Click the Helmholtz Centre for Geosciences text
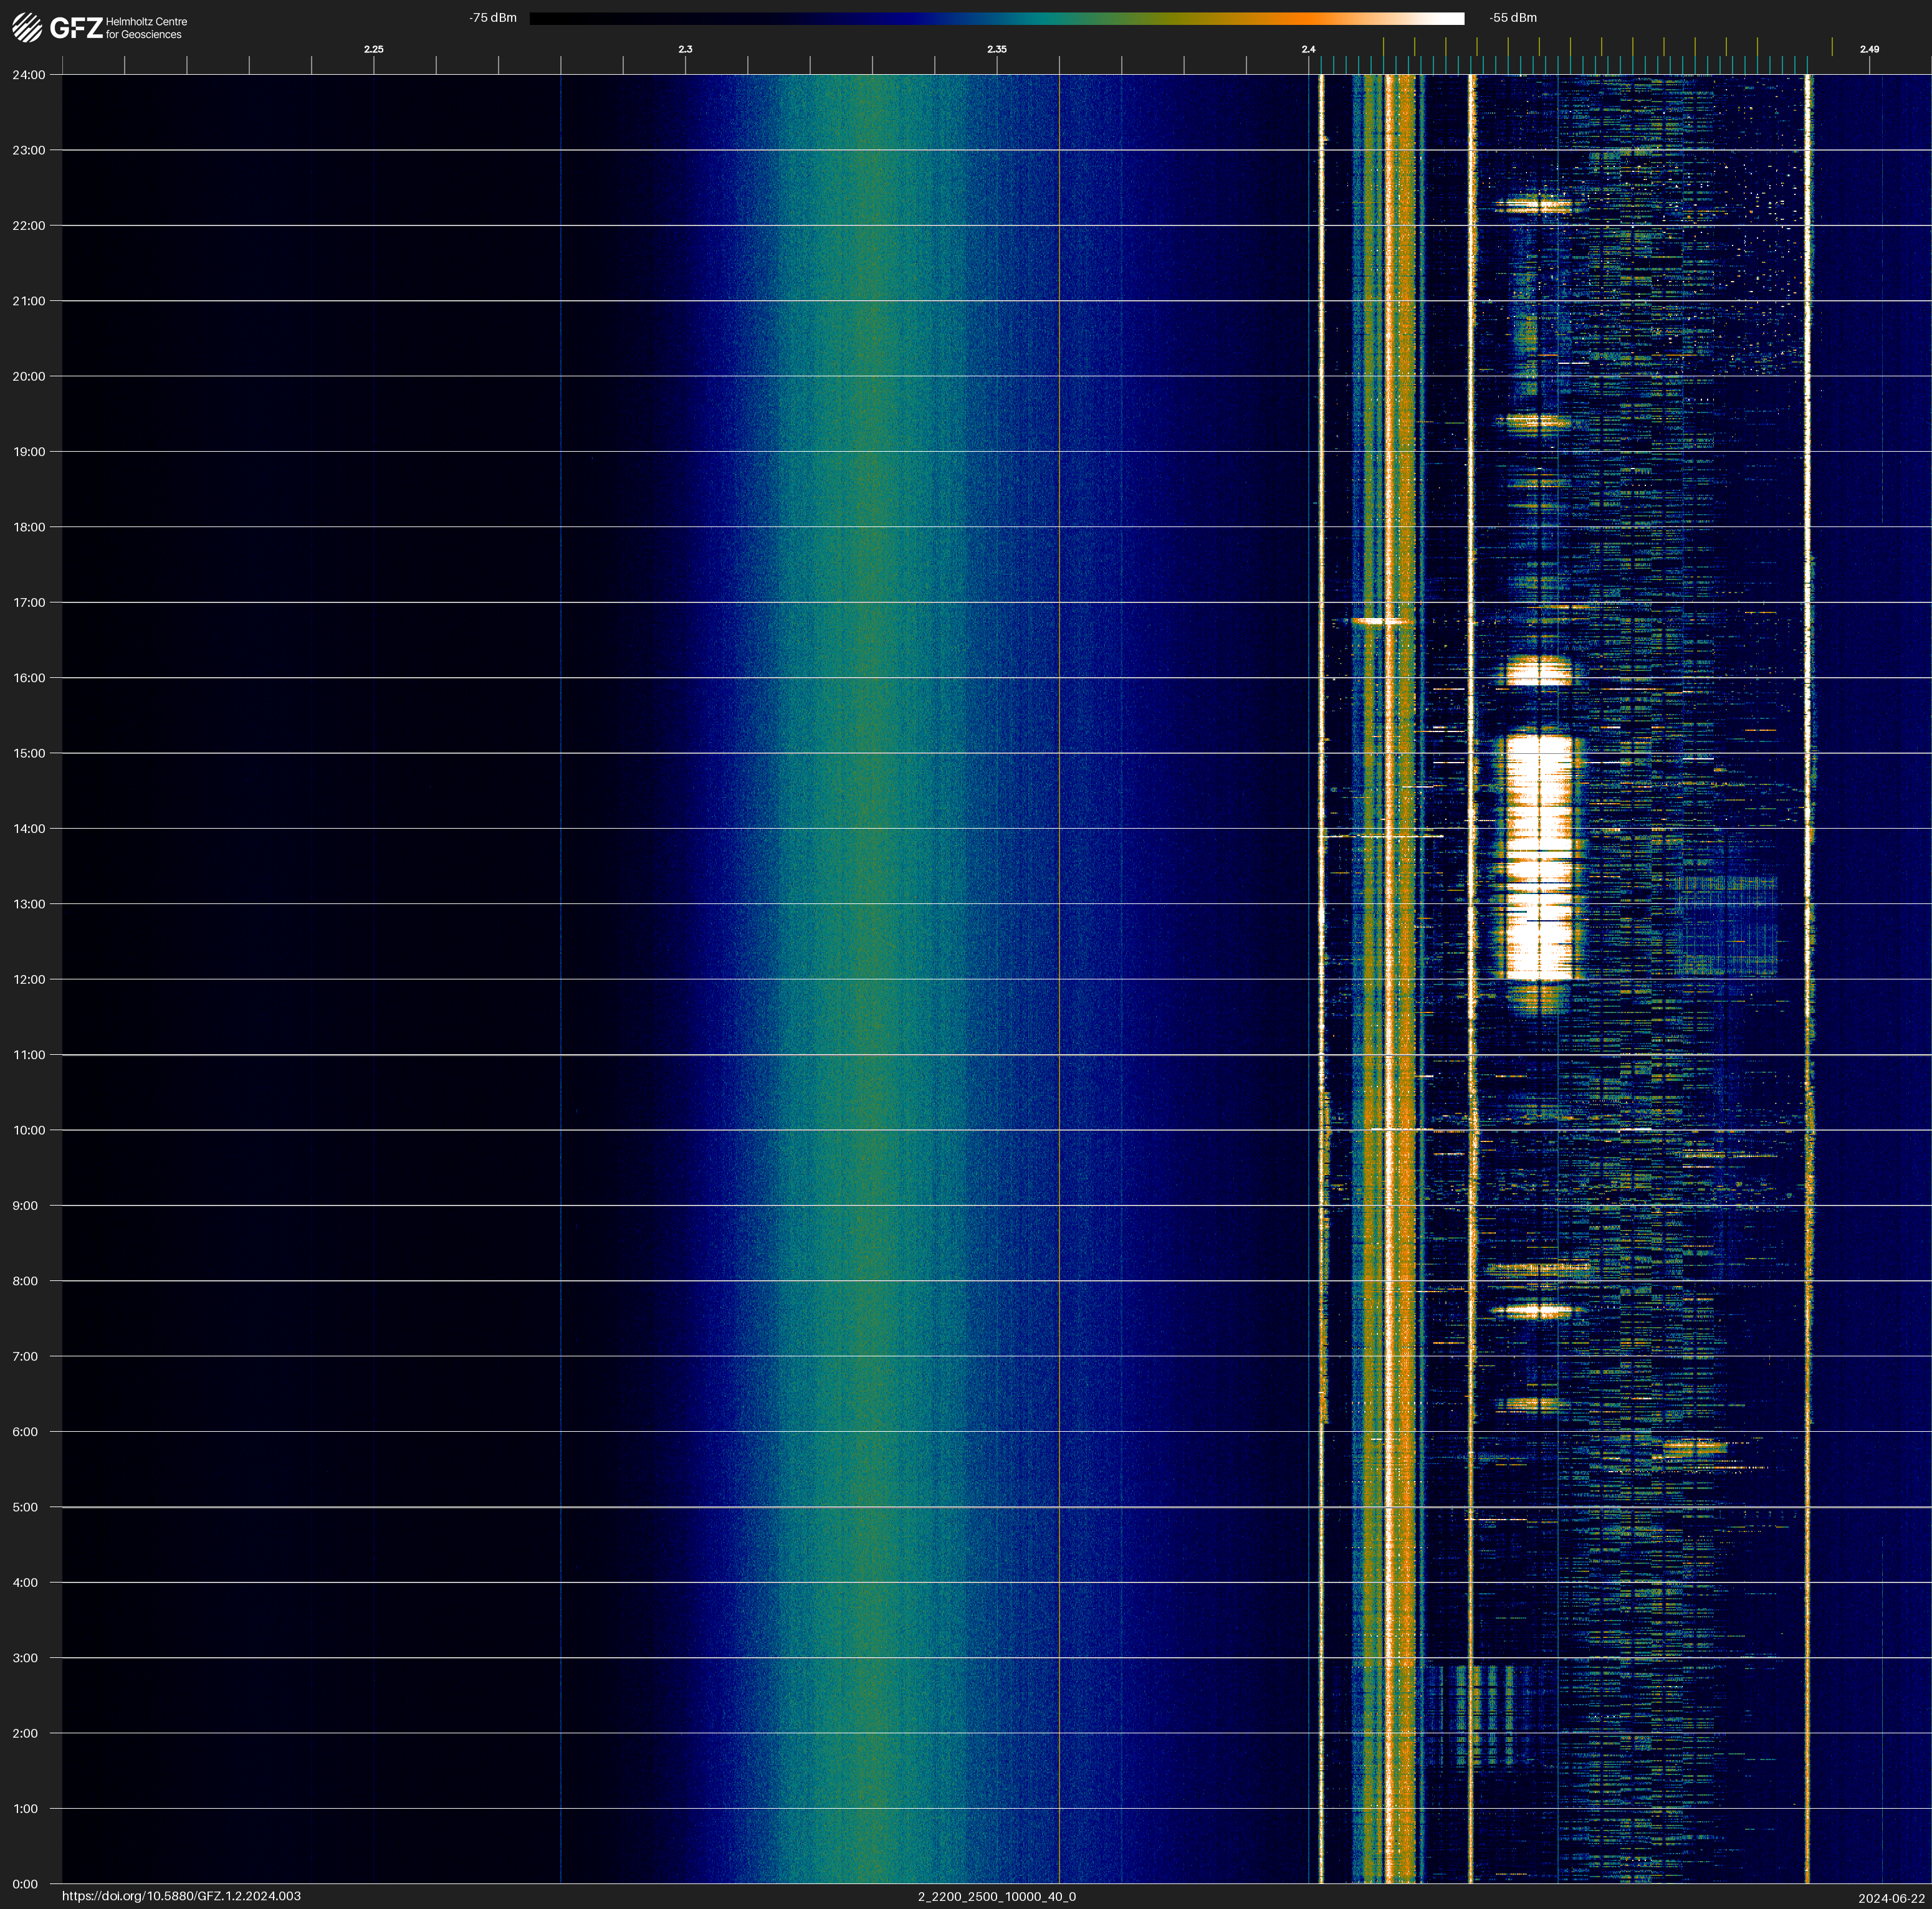The height and width of the screenshot is (1909, 1932). [x=146, y=28]
